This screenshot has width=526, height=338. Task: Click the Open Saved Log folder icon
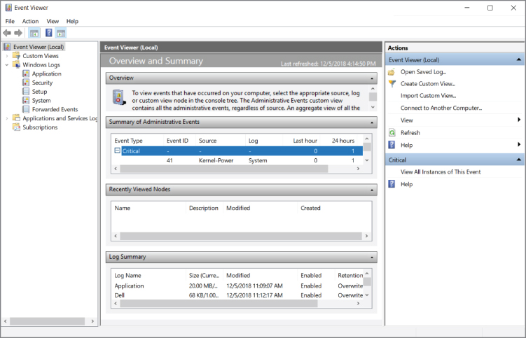[392, 71]
